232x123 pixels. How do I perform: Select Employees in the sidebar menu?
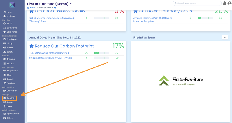[x=12, y=39]
